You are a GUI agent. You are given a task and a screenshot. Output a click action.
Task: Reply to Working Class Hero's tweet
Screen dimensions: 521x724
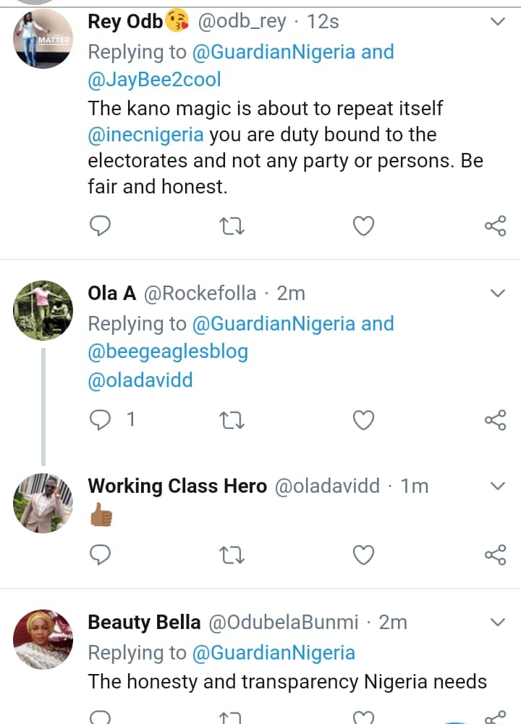pyautogui.click(x=101, y=555)
